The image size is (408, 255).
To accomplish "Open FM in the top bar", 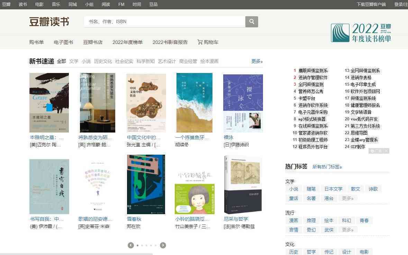I will (x=121, y=4).
